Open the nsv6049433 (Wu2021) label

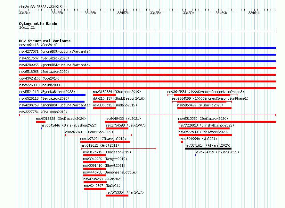point(123,119)
